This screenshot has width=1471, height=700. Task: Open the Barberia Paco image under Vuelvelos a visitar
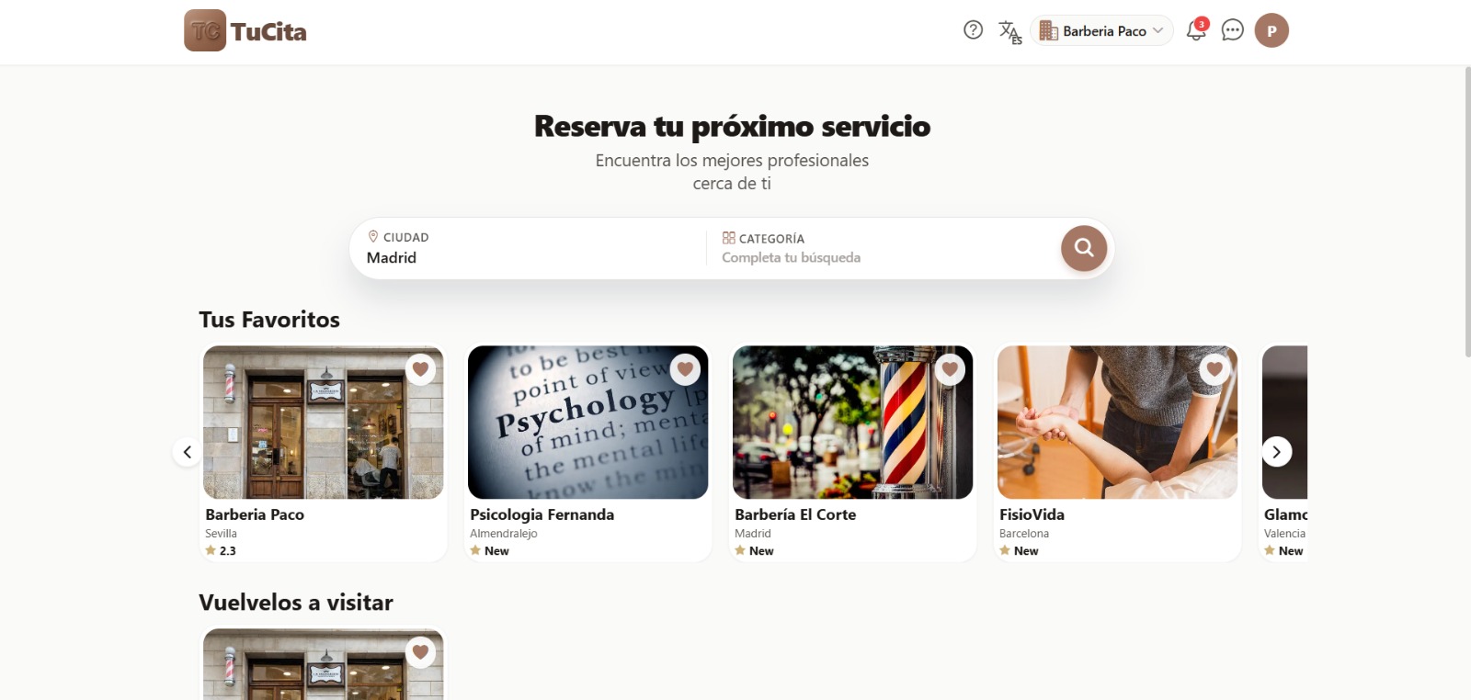click(323, 665)
